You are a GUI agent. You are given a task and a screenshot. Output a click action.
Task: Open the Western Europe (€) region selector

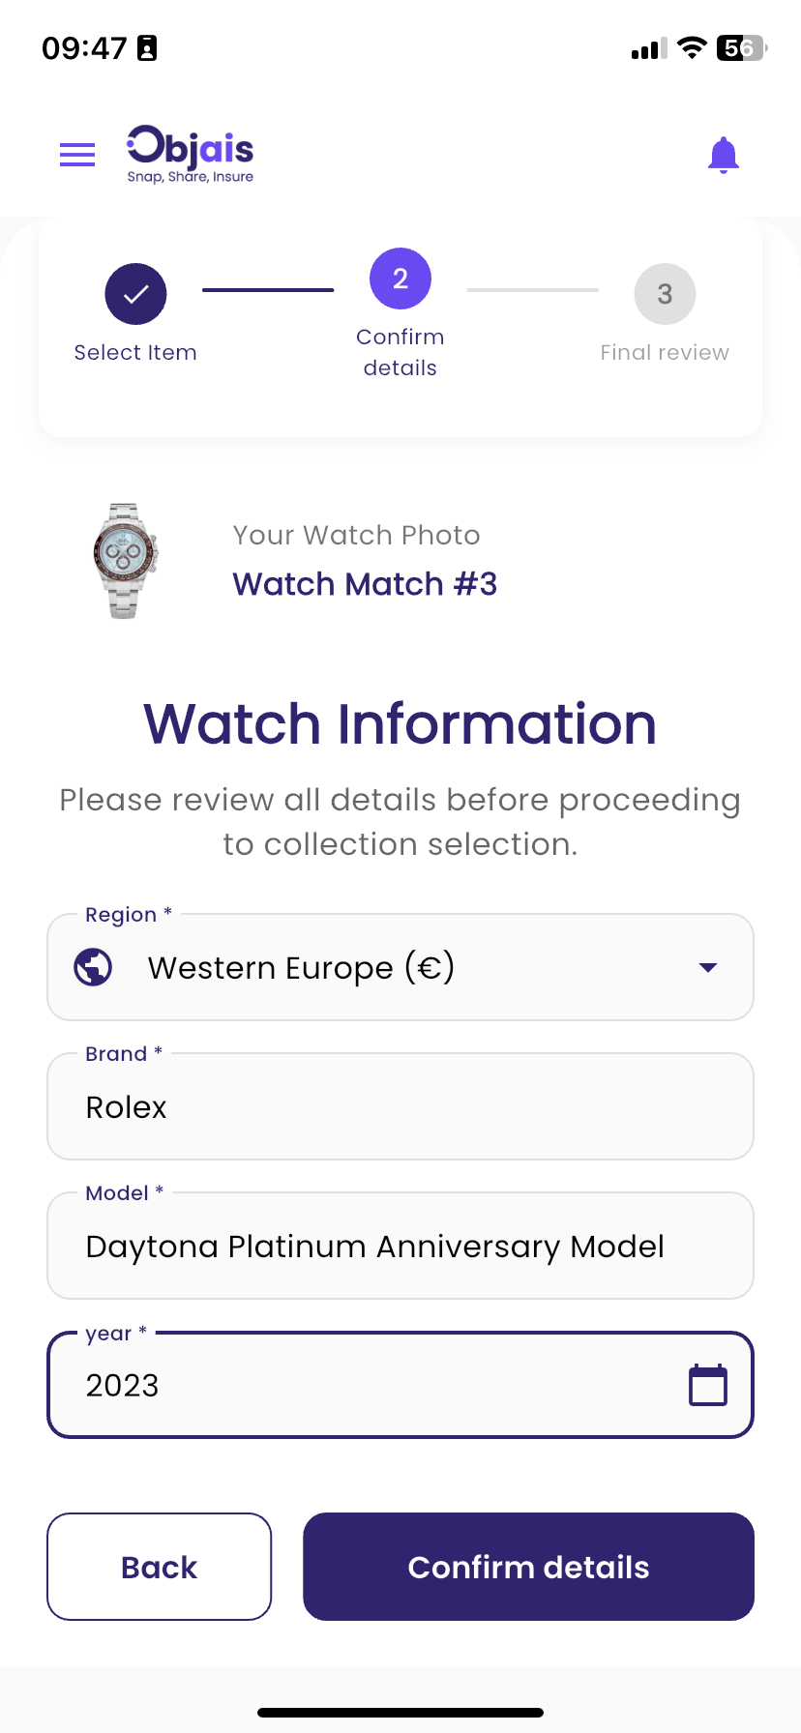[387, 967]
